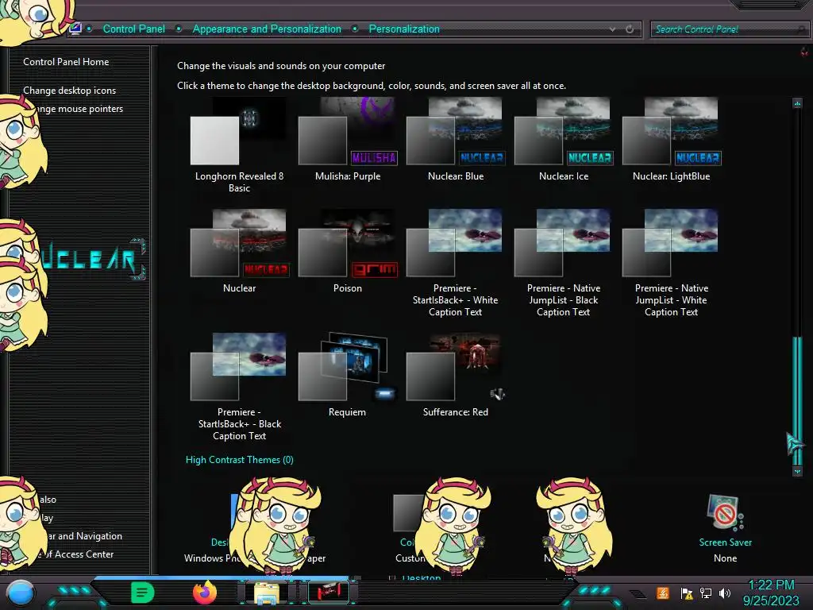Select Premiere - StartIsBack+ - White Caption Text theme
The width and height of the screenshot is (813, 610).
coord(455,264)
